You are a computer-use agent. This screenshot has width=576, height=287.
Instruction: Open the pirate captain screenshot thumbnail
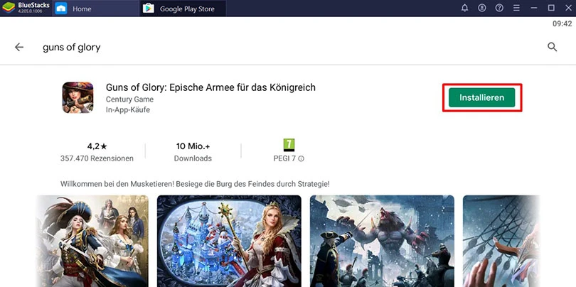pos(92,241)
